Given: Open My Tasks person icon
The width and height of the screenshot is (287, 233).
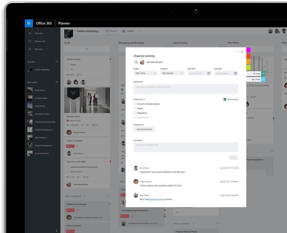Looking at the screenshot, I should 30,49.
